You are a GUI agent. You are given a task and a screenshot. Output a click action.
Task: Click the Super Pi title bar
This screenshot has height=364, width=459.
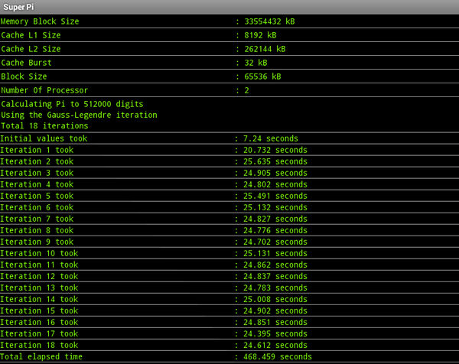point(229,7)
